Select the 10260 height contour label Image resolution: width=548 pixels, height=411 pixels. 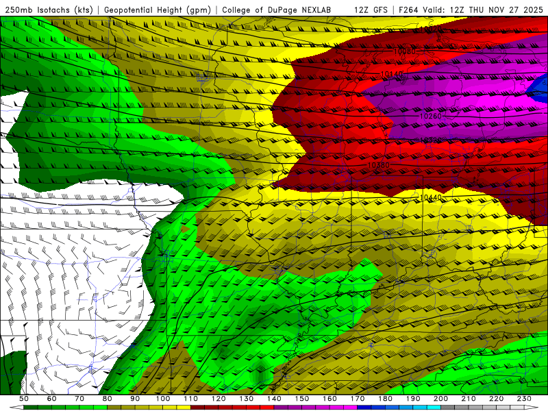point(431,116)
